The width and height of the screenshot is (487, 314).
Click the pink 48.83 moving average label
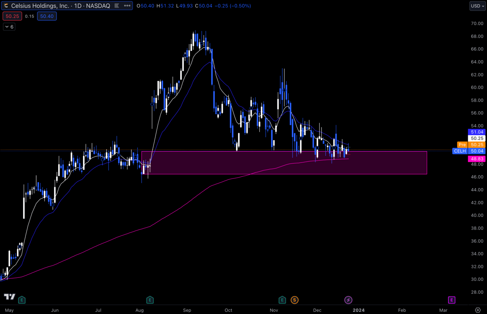click(x=477, y=159)
